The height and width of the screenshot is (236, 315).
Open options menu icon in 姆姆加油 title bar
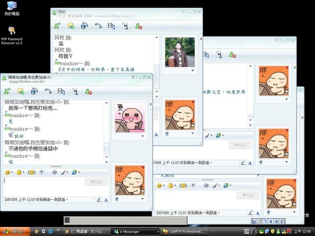133,77
